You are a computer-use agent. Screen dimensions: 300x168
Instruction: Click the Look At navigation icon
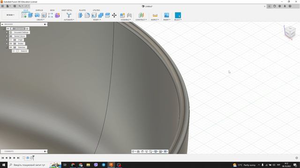click(138, 151)
